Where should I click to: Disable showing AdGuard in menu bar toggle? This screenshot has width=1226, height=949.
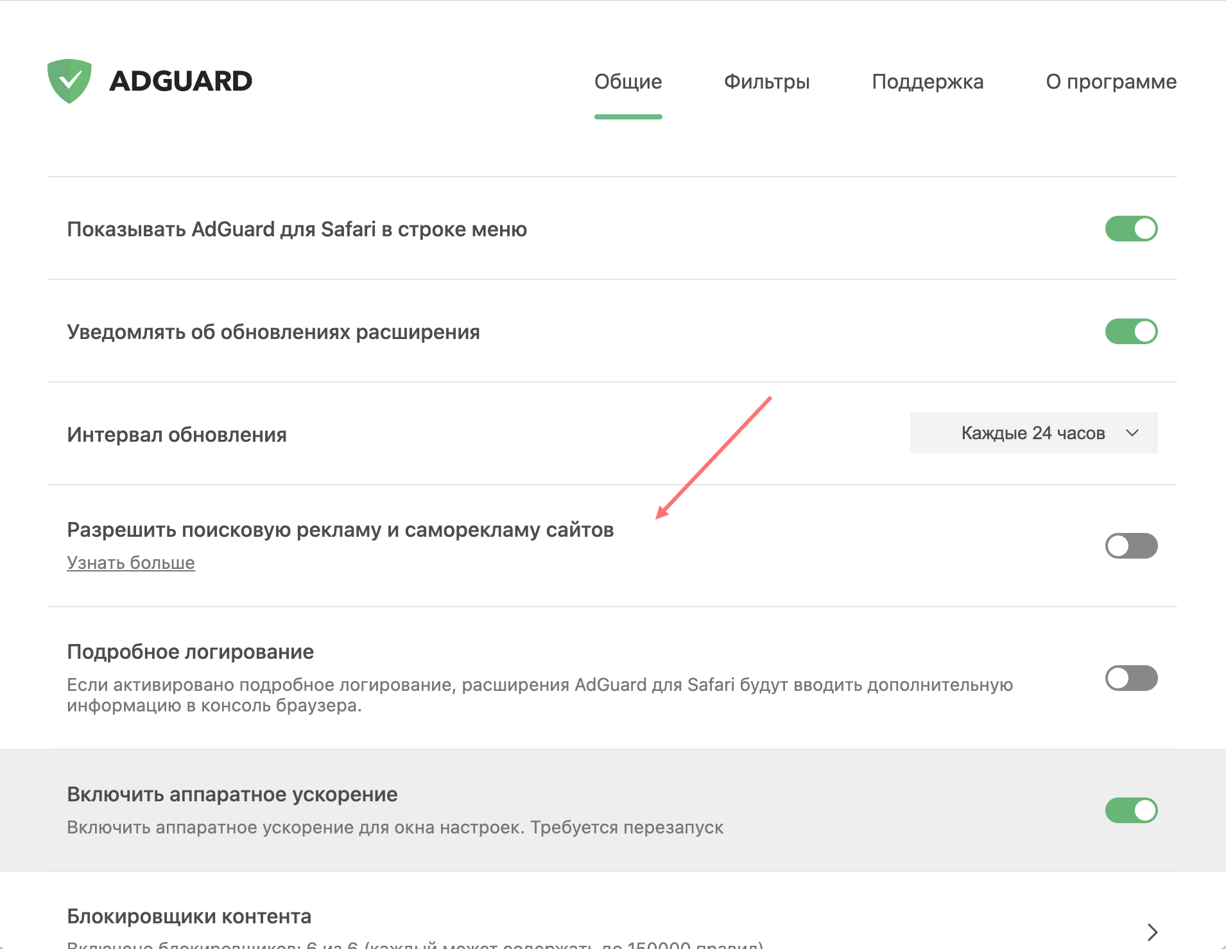(x=1131, y=229)
